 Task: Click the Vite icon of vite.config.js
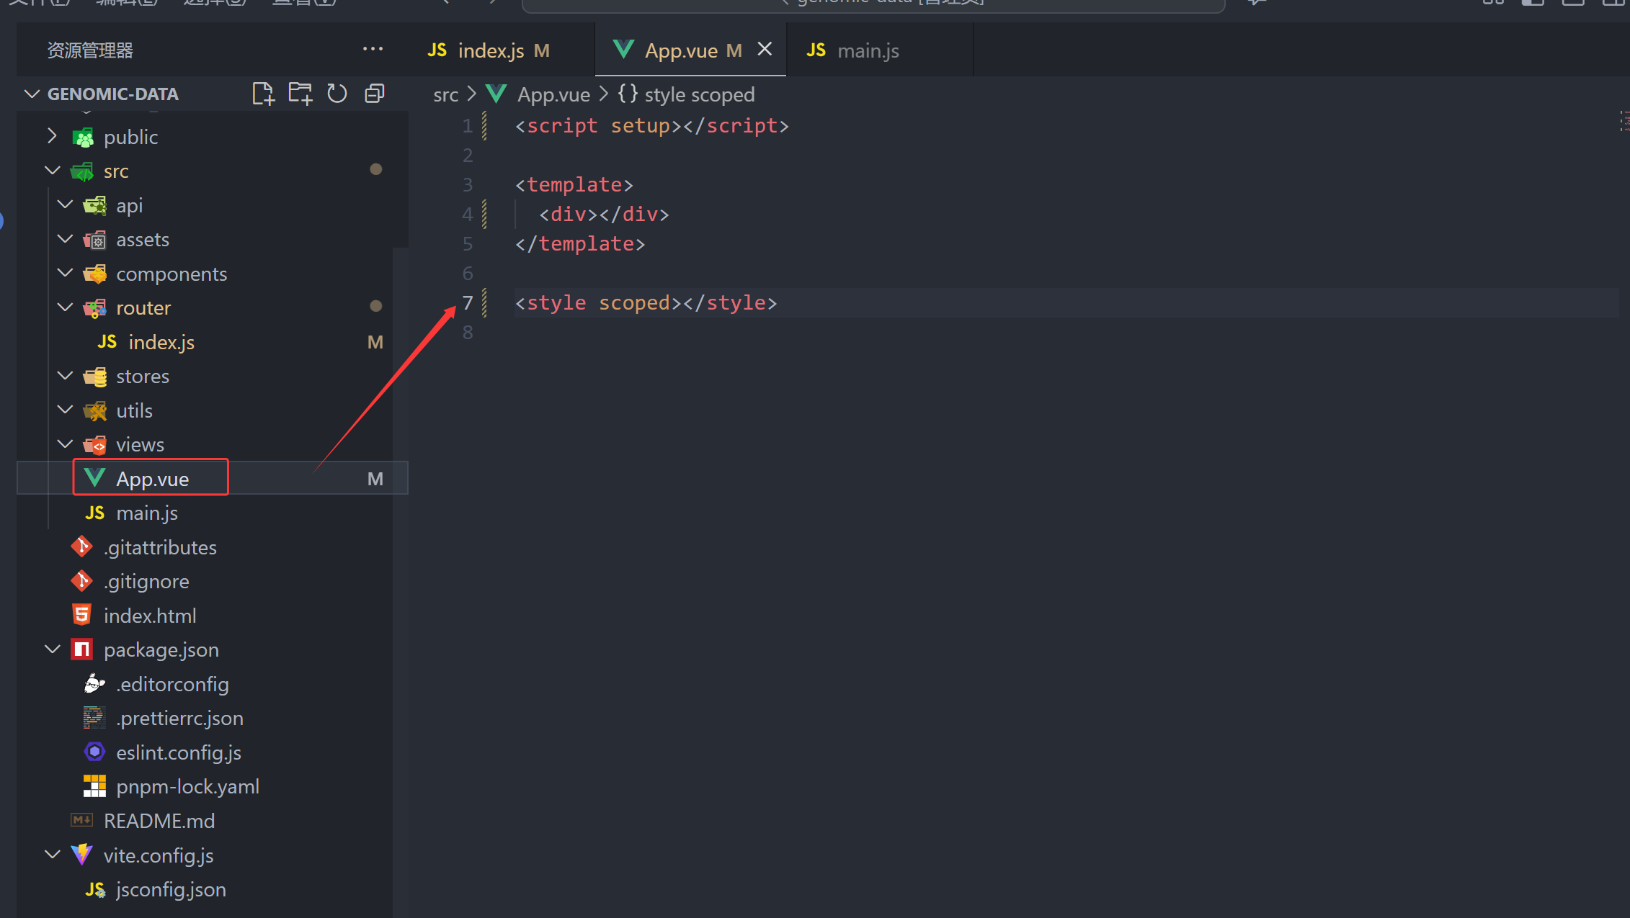click(x=81, y=855)
